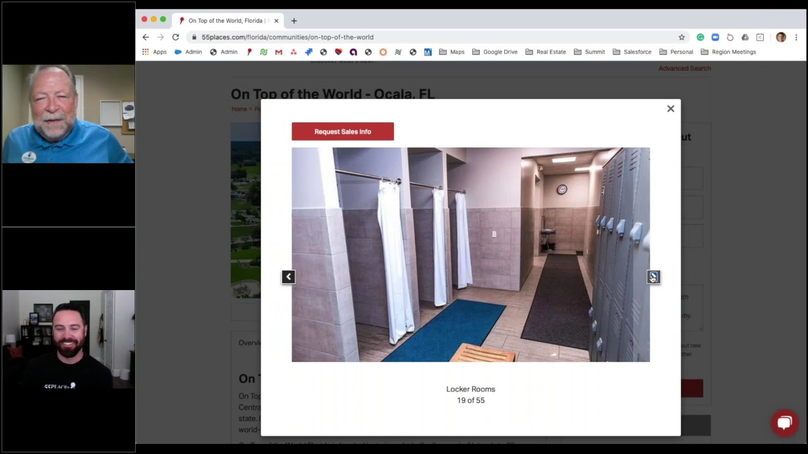The height and width of the screenshot is (454, 808).
Task: Click the address bar URL
Action: coord(287,37)
